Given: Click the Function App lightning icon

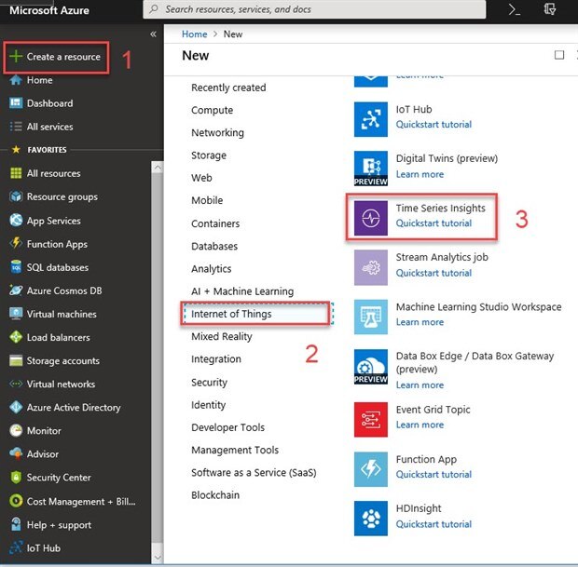Looking at the screenshot, I should [x=371, y=467].
